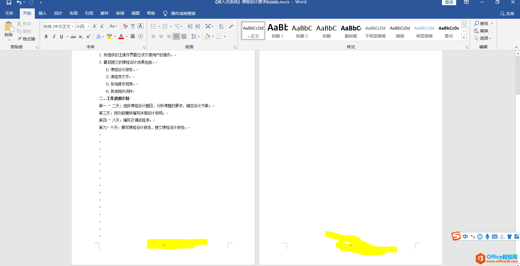Apply the 副标题 subtitle style

click(x=351, y=31)
